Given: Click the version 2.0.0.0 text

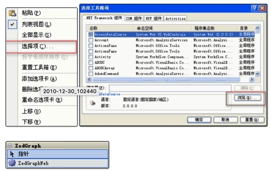Looking at the screenshot, I should tap(130, 106).
